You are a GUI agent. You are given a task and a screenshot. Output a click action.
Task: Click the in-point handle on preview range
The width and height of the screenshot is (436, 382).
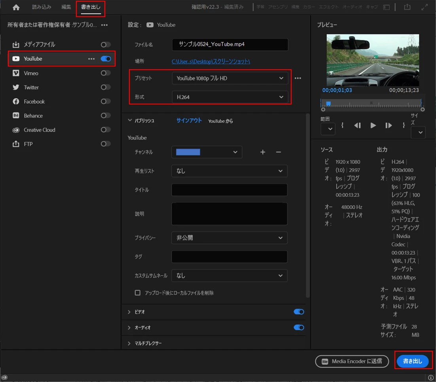[x=323, y=110]
